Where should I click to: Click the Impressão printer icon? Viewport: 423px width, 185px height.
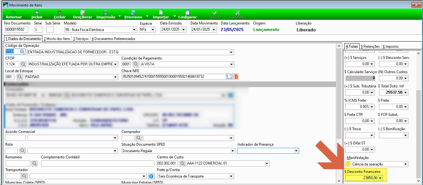[106, 12]
